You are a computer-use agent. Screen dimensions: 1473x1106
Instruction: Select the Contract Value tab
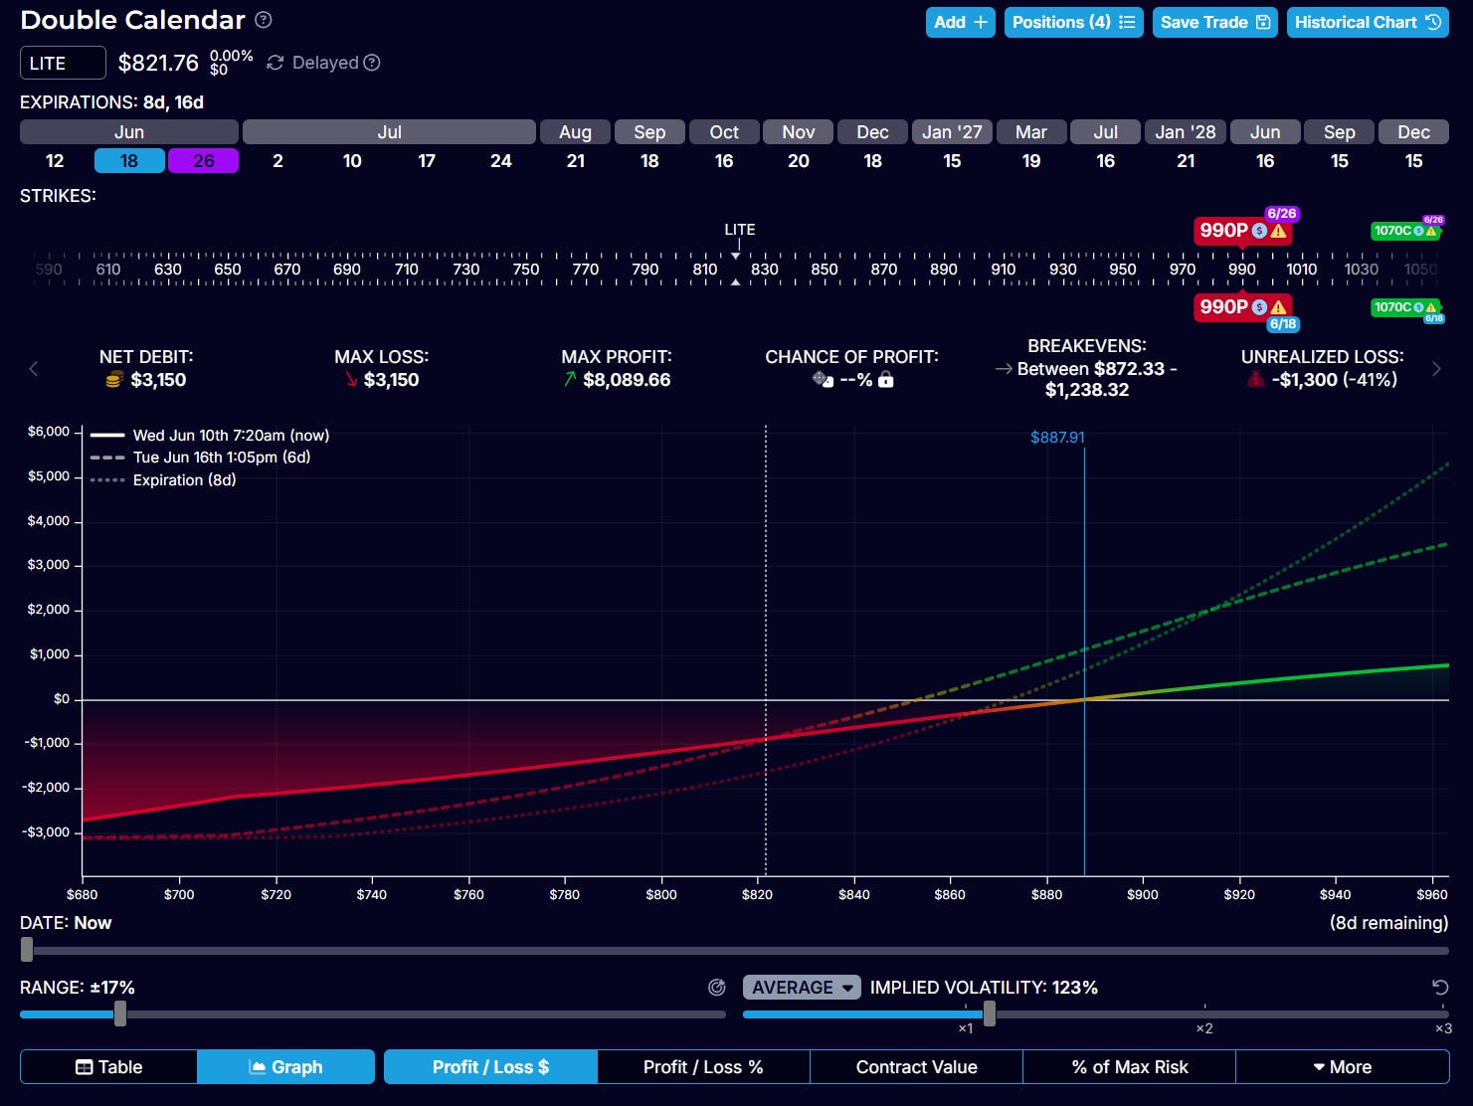[916, 1067]
